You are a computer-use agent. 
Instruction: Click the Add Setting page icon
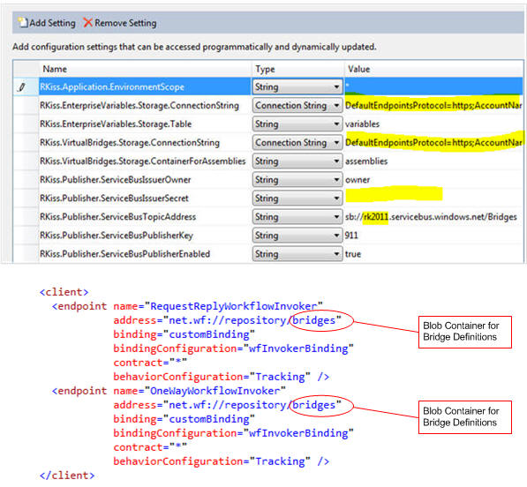[x=23, y=23]
